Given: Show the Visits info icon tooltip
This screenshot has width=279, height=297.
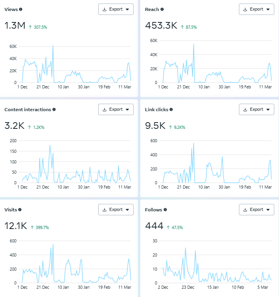Looking at the screenshot, I should pyautogui.click(x=20, y=210).
